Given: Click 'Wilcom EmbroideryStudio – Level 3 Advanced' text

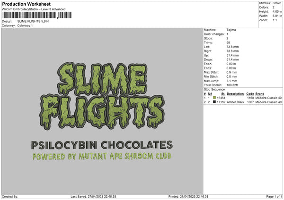Looking at the screenshot, I should pos(34,9).
